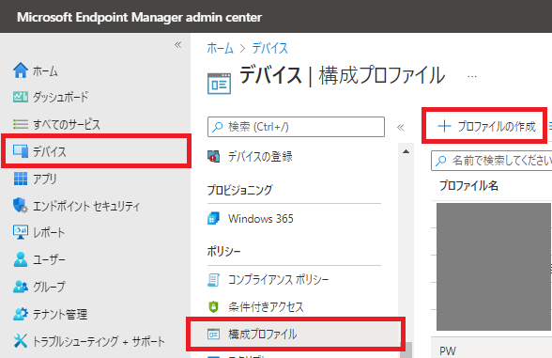Click the 条件付きアクセス green shield icon
Image resolution: width=552 pixels, height=358 pixels.
pos(213,307)
